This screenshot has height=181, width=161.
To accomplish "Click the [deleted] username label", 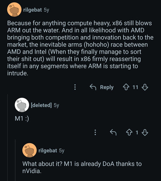I will click(41, 105).
